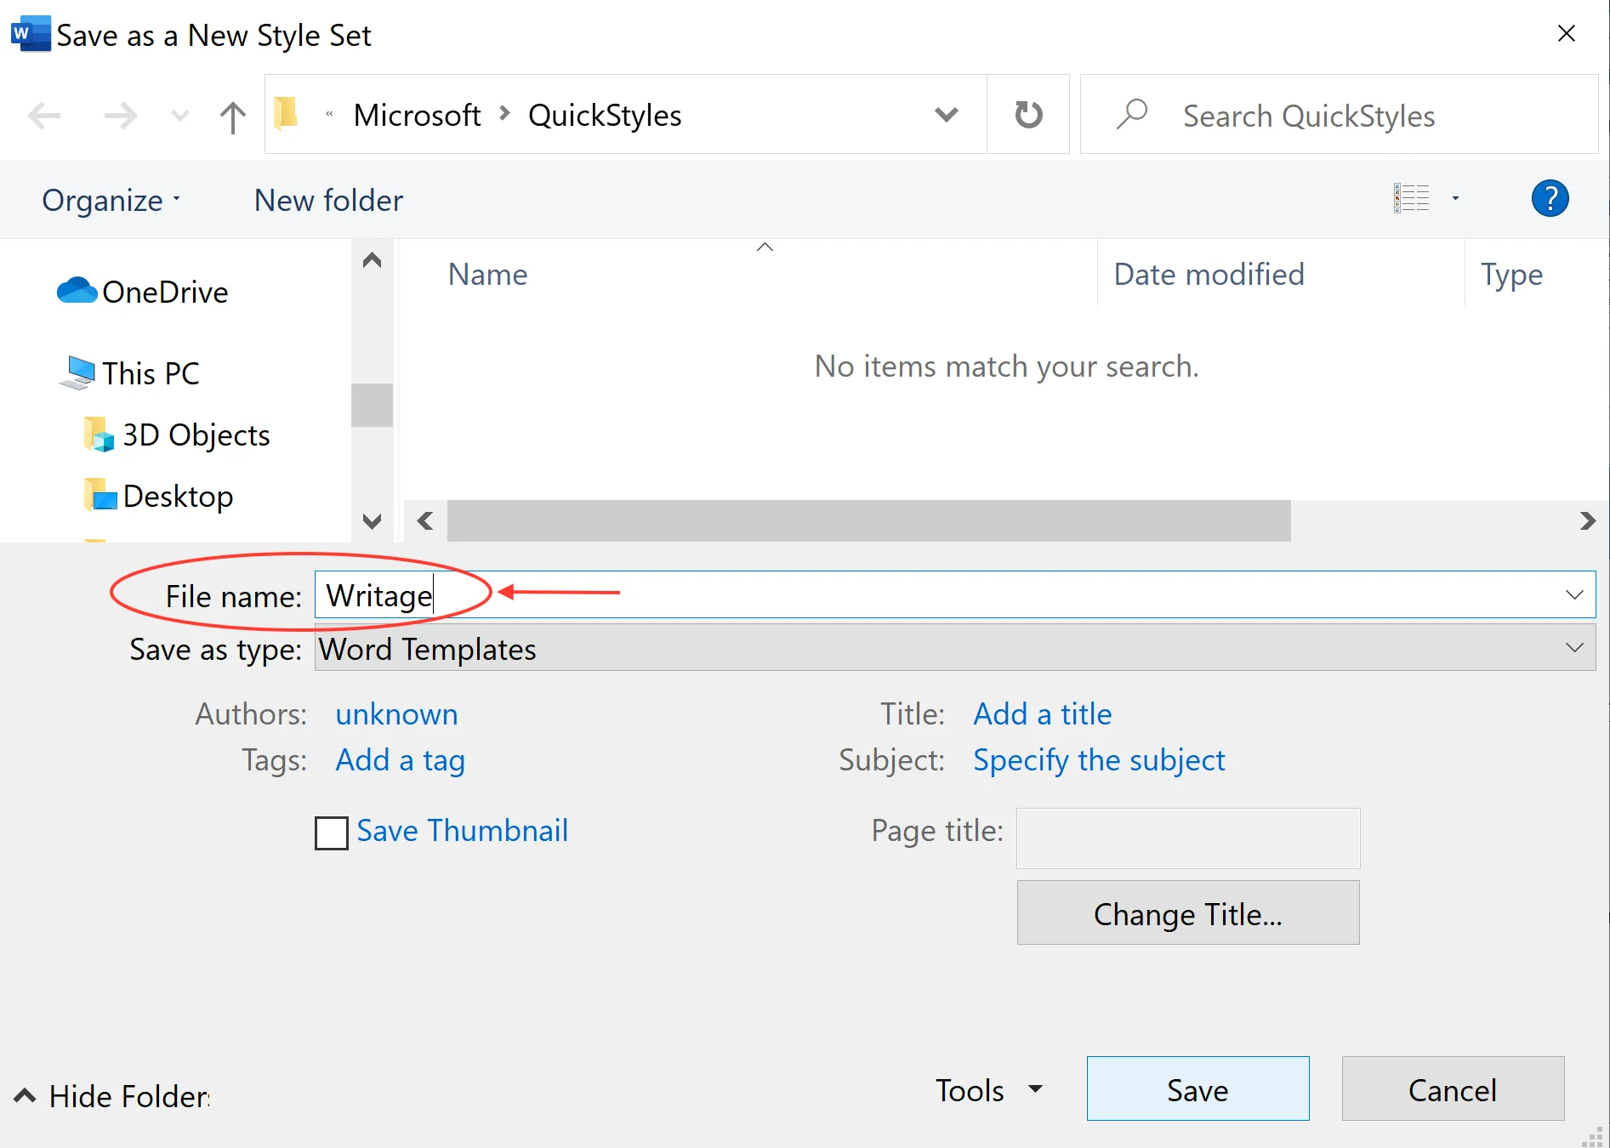1610x1148 pixels.
Task: Open the File name history dropdown arrow
Action: tap(1574, 594)
